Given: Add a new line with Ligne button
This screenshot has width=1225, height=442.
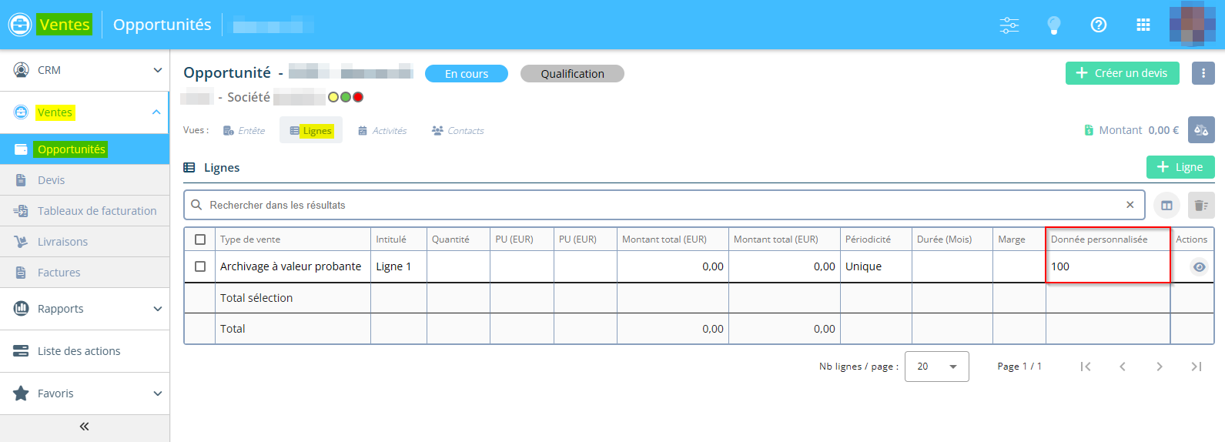Looking at the screenshot, I should pos(1180,167).
